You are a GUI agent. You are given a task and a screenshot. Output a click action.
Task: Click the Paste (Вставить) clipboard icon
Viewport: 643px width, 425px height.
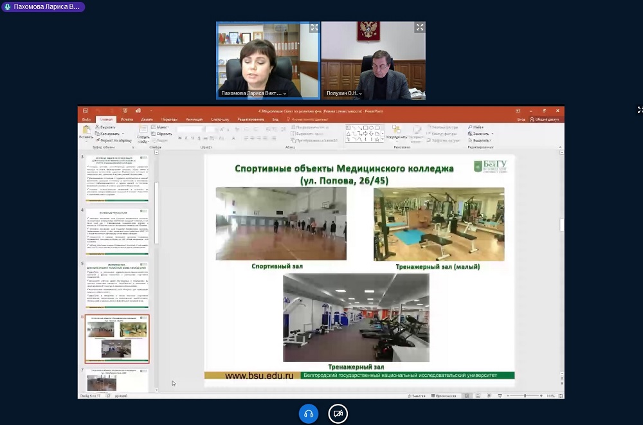tap(86, 132)
